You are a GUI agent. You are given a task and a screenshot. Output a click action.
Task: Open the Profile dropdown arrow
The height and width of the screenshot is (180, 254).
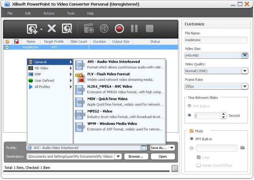coord(144,148)
